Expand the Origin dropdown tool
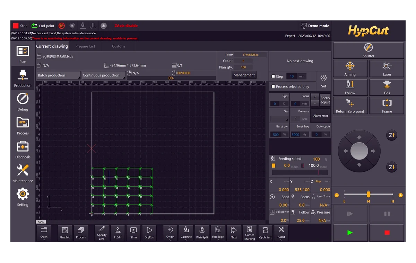This screenshot has width=416, height=263. pyautogui.click(x=170, y=233)
